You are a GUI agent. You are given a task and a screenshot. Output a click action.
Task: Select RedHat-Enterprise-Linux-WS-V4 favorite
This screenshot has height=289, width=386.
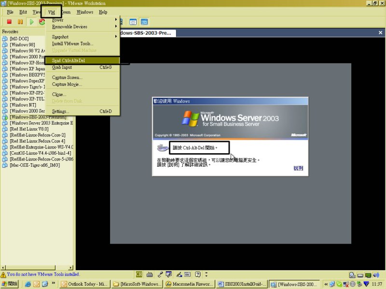click(x=41, y=147)
